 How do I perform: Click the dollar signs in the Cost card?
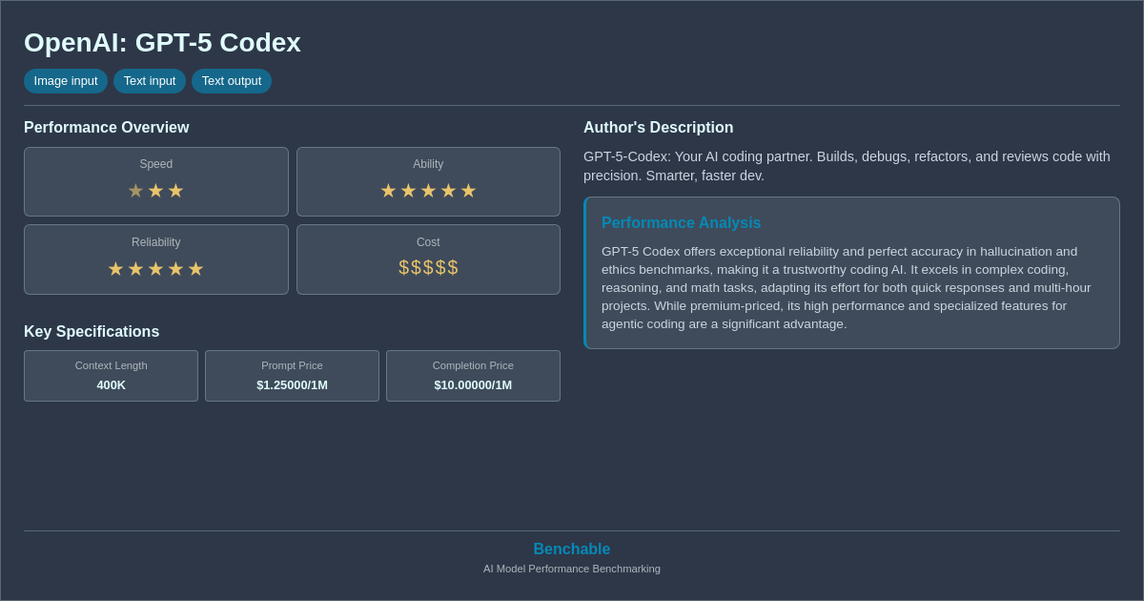tap(428, 268)
